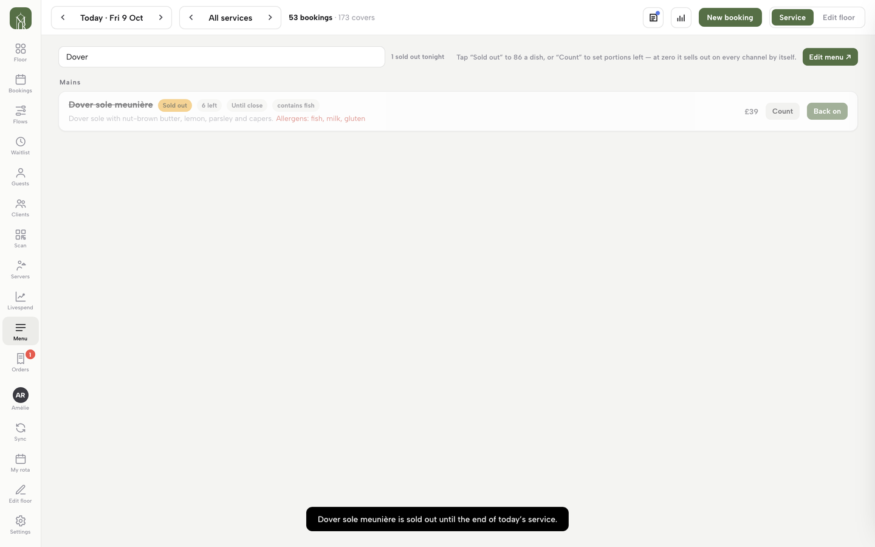
Task: Click the 6 left badge
Action: pos(209,106)
